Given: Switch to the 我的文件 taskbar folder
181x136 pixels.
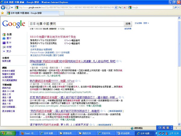Looking at the screenshot, I should tap(87, 133).
